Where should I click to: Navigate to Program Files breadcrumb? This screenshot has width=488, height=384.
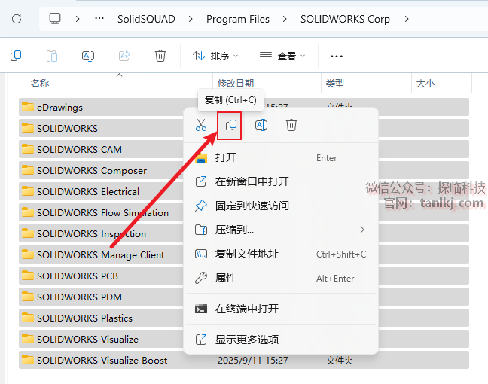pos(238,19)
